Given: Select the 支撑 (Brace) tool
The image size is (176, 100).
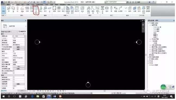Looking at the screenshot, I should (x=32, y=9).
